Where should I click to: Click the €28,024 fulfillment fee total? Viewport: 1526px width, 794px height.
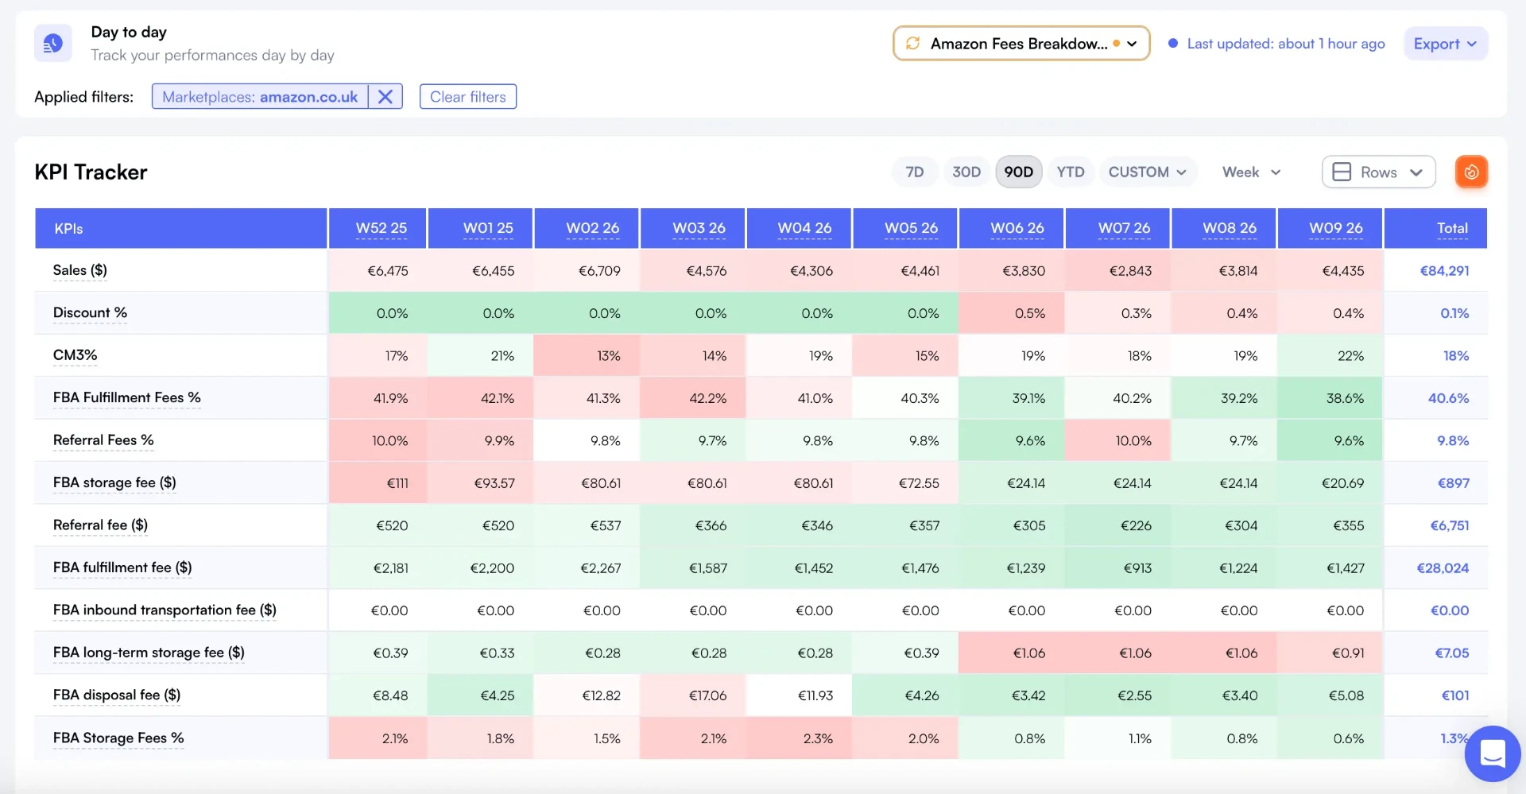point(1443,568)
